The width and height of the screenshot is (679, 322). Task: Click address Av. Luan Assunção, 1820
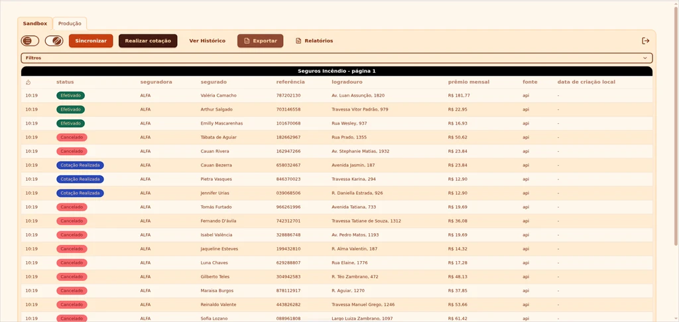358,95
